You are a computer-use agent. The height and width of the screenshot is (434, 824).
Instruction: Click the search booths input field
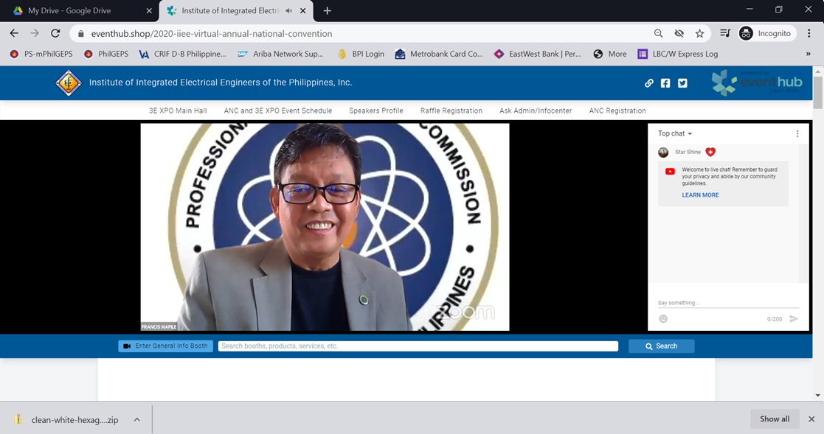(418, 346)
